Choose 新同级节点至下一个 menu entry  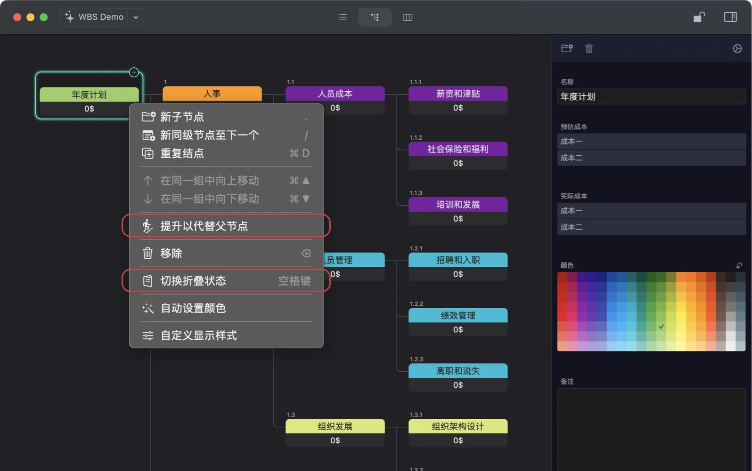pyautogui.click(x=226, y=136)
